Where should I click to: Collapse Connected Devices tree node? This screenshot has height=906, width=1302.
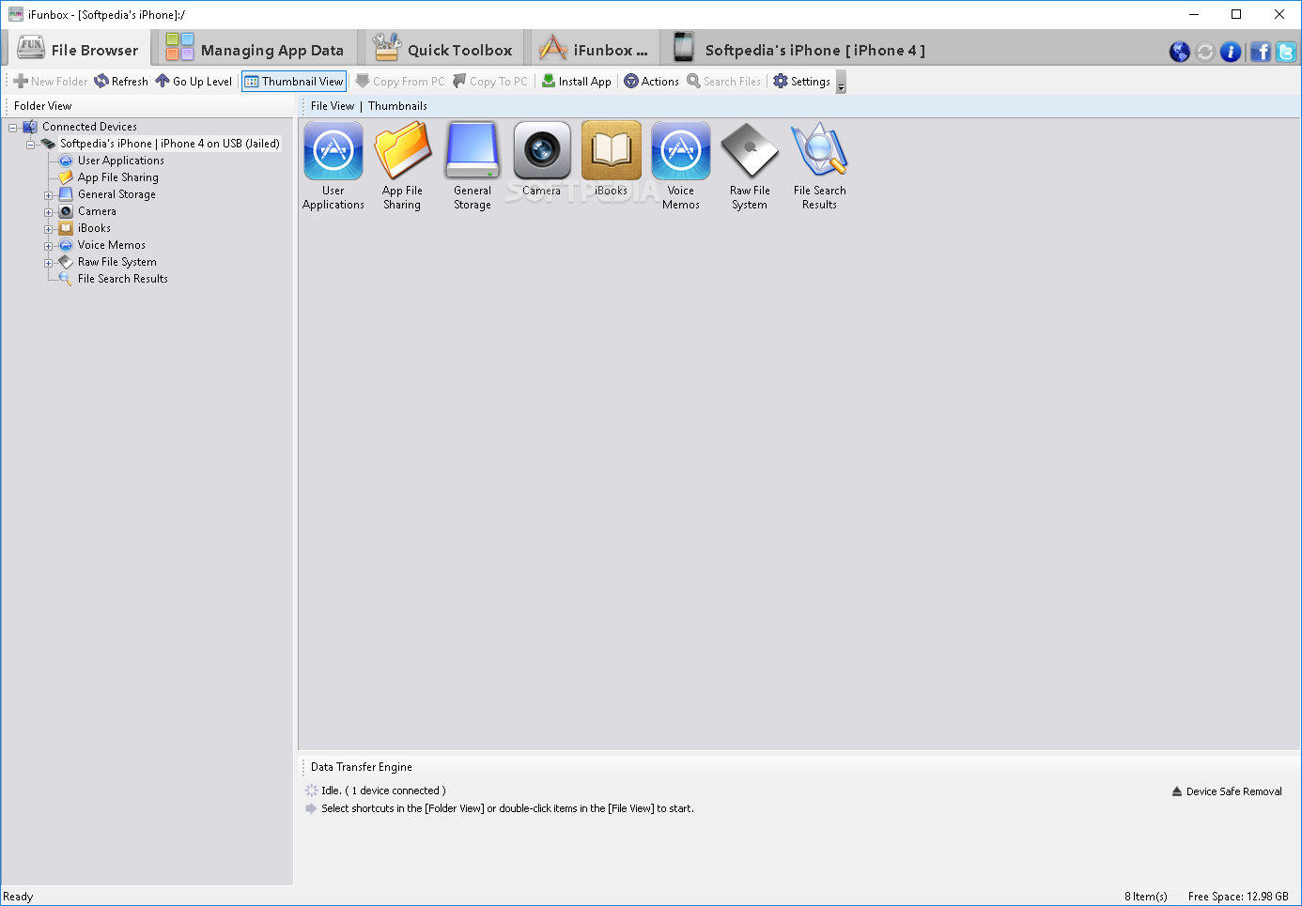pos(13,128)
